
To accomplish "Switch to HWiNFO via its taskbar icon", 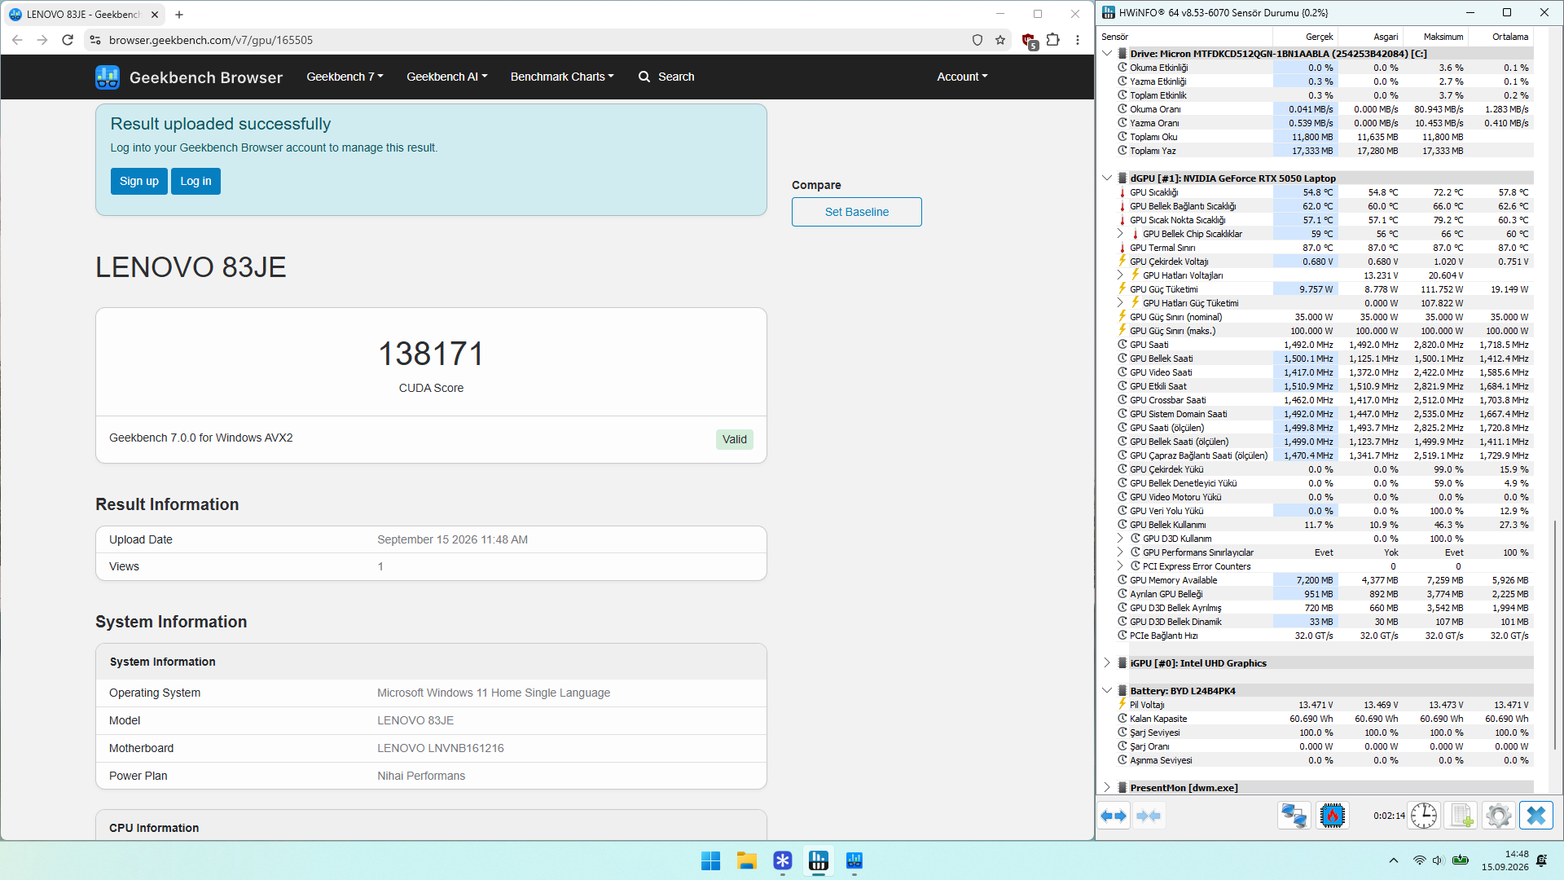I will pyautogui.click(x=819, y=860).
